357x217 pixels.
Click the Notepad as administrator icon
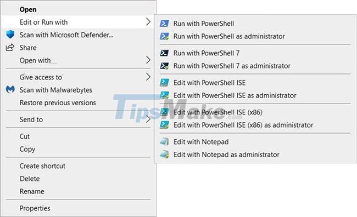(x=164, y=155)
